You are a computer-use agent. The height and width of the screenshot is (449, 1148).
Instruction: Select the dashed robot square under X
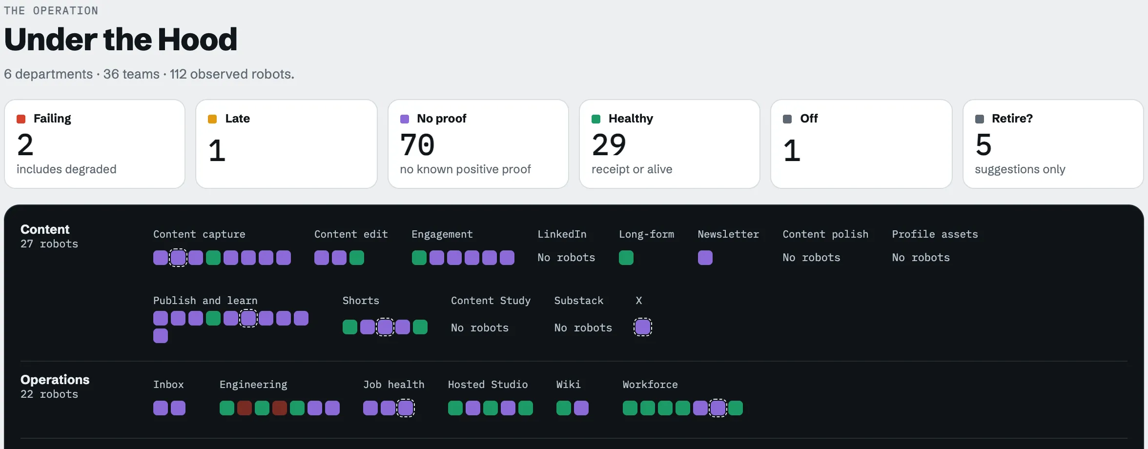tap(643, 327)
